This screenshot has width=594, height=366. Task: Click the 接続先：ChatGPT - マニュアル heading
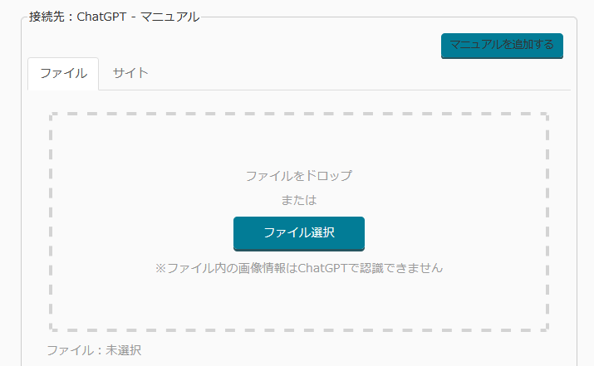pos(114,17)
